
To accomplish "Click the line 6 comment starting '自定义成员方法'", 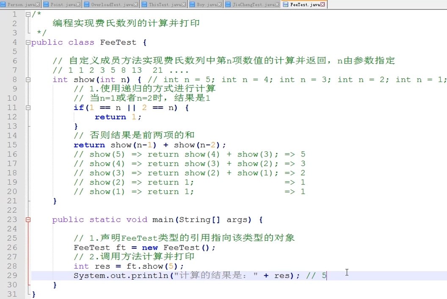I will (224, 60).
